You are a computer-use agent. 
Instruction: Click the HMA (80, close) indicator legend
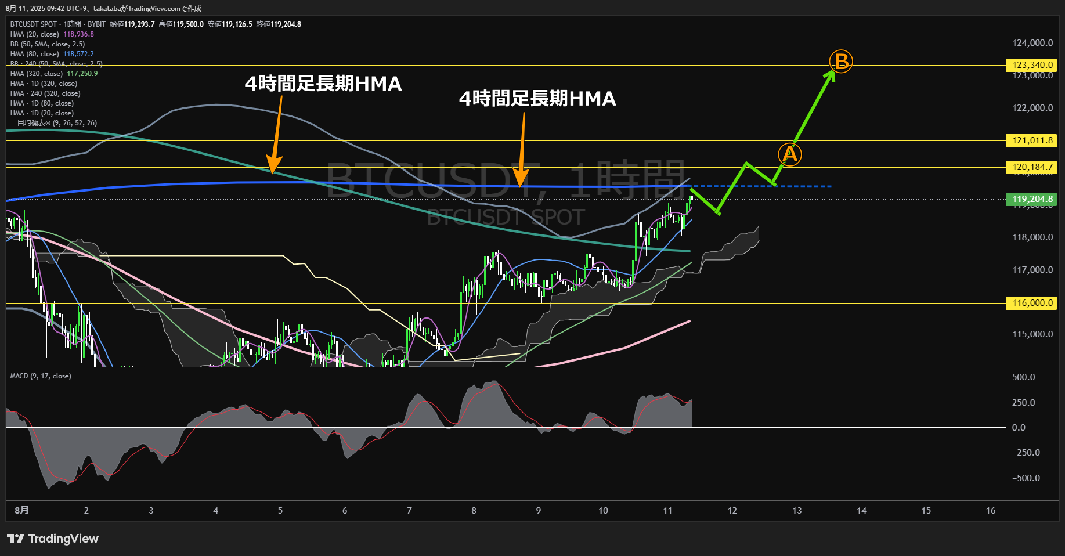(52, 54)
